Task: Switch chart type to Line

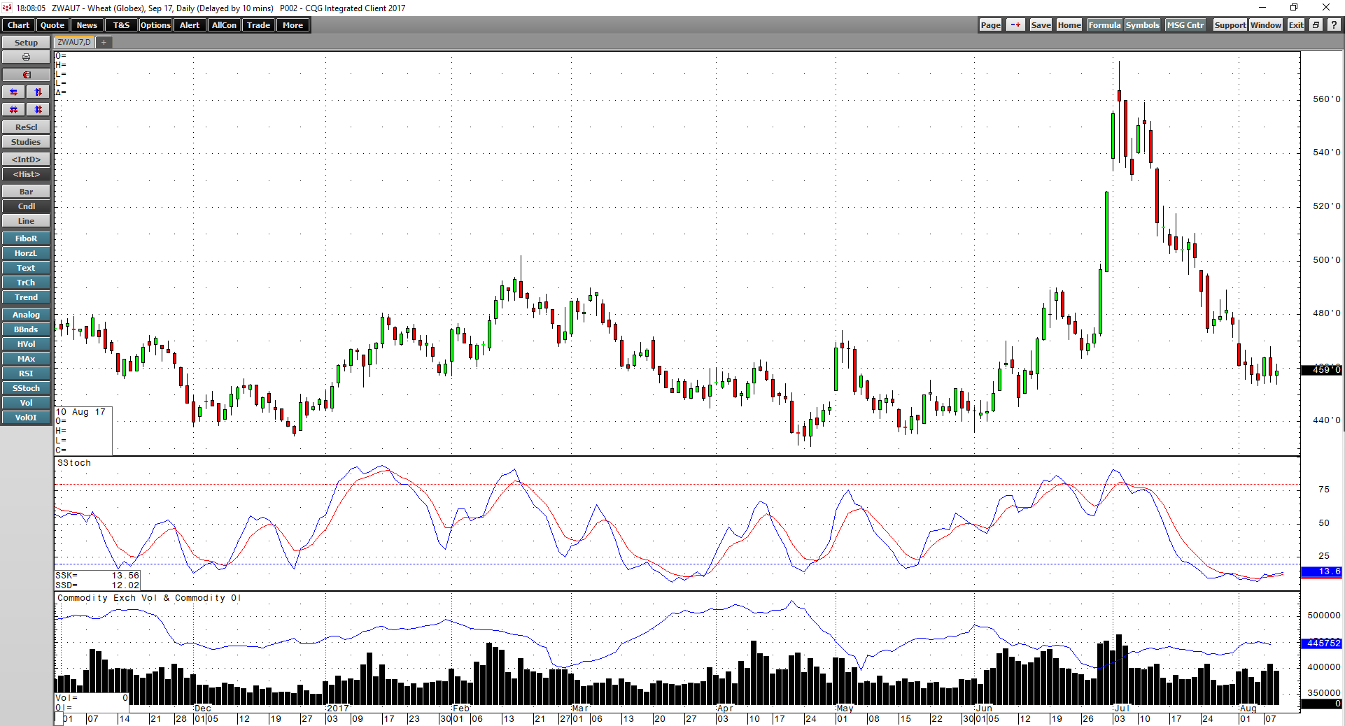Action: [26, 221]
